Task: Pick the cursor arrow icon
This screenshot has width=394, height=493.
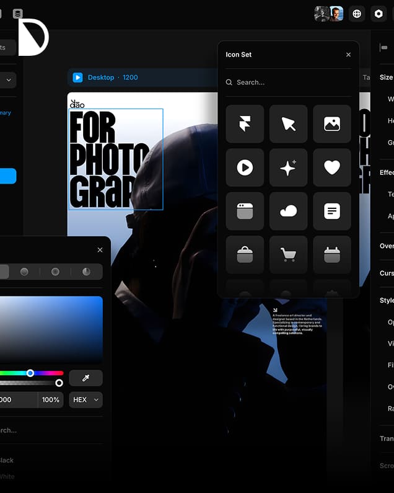Action: point(288,124)
